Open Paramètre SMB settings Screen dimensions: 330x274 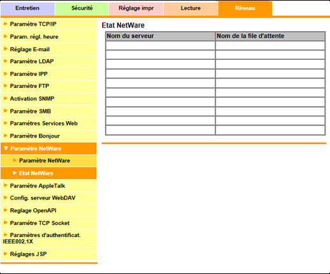(49, 111)
